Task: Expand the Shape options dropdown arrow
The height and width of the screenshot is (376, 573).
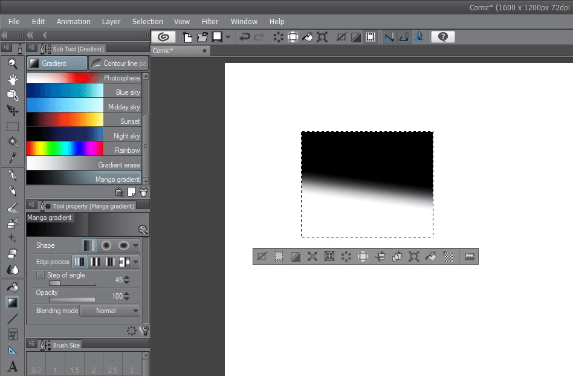Action: coord(135,245)
